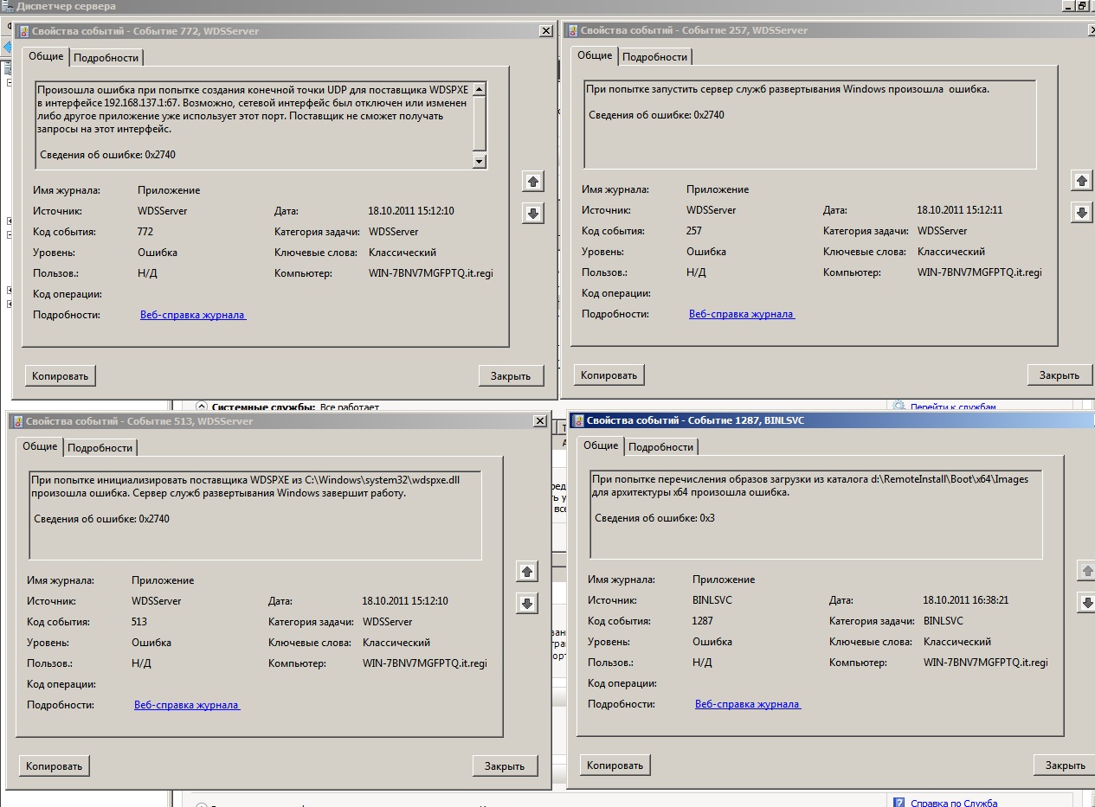Open the Event 257 dialog title bar icon
The width and height of the screenshot is (1095, 807).
point(572,30)
